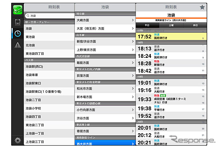This screenshot has width=220, height=148.
Task: Open the 19:38 平塚行き departure
Action: coord(171,108)
